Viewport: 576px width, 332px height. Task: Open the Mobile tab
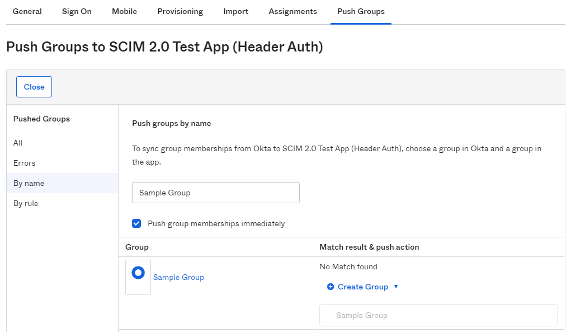coord(124,11)
